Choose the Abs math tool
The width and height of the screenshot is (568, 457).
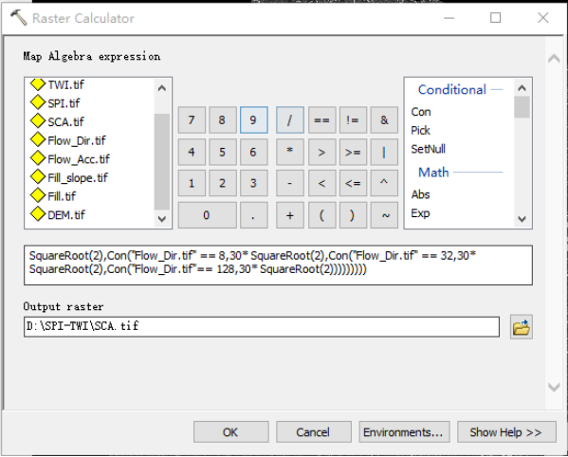tap(421, 194)
